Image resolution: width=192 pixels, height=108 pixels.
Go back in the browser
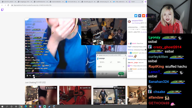(x=2, y=5)
